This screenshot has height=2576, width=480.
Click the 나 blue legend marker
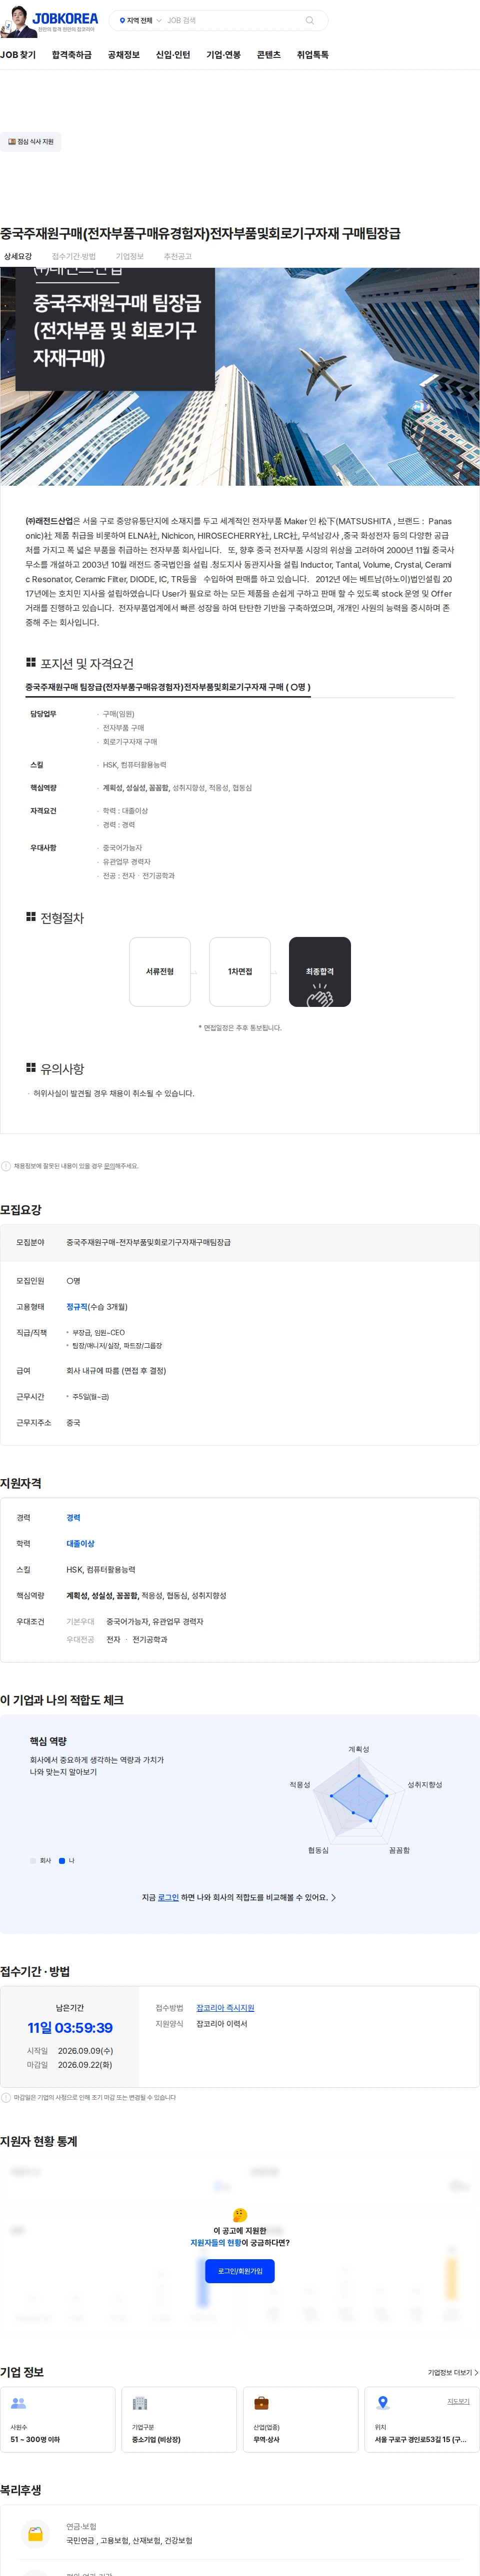pos(62,1861)
